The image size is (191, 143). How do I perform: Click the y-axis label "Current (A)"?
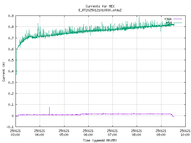4,71
